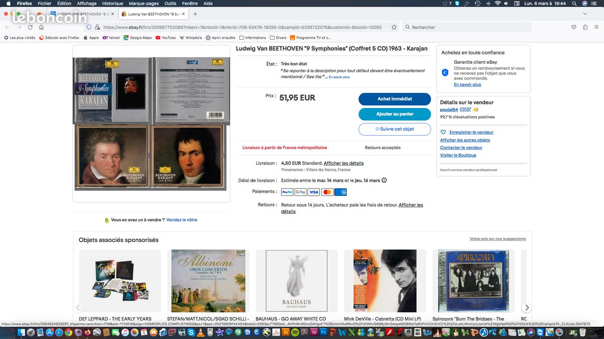The height and width of the screenshot is (339, 604).
Task: Show the site shield tracking protection info
Action: click(x=89, y=27)
